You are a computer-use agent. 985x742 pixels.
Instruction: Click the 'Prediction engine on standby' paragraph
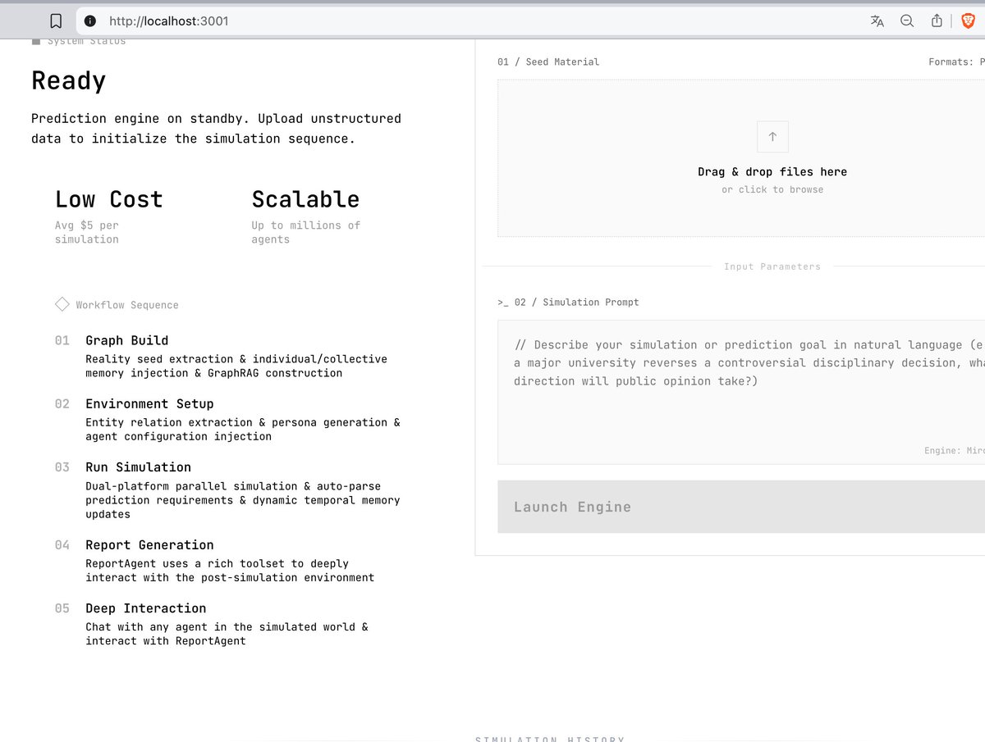coord(217,128)
